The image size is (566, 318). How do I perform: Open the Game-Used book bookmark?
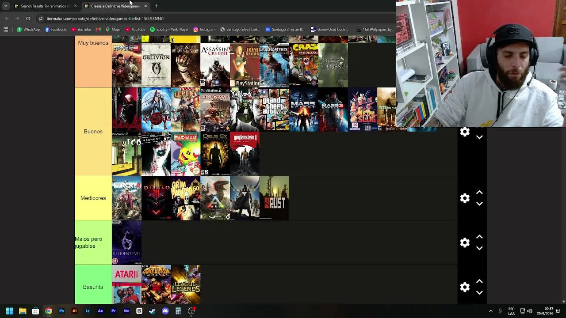click(330, 30)
